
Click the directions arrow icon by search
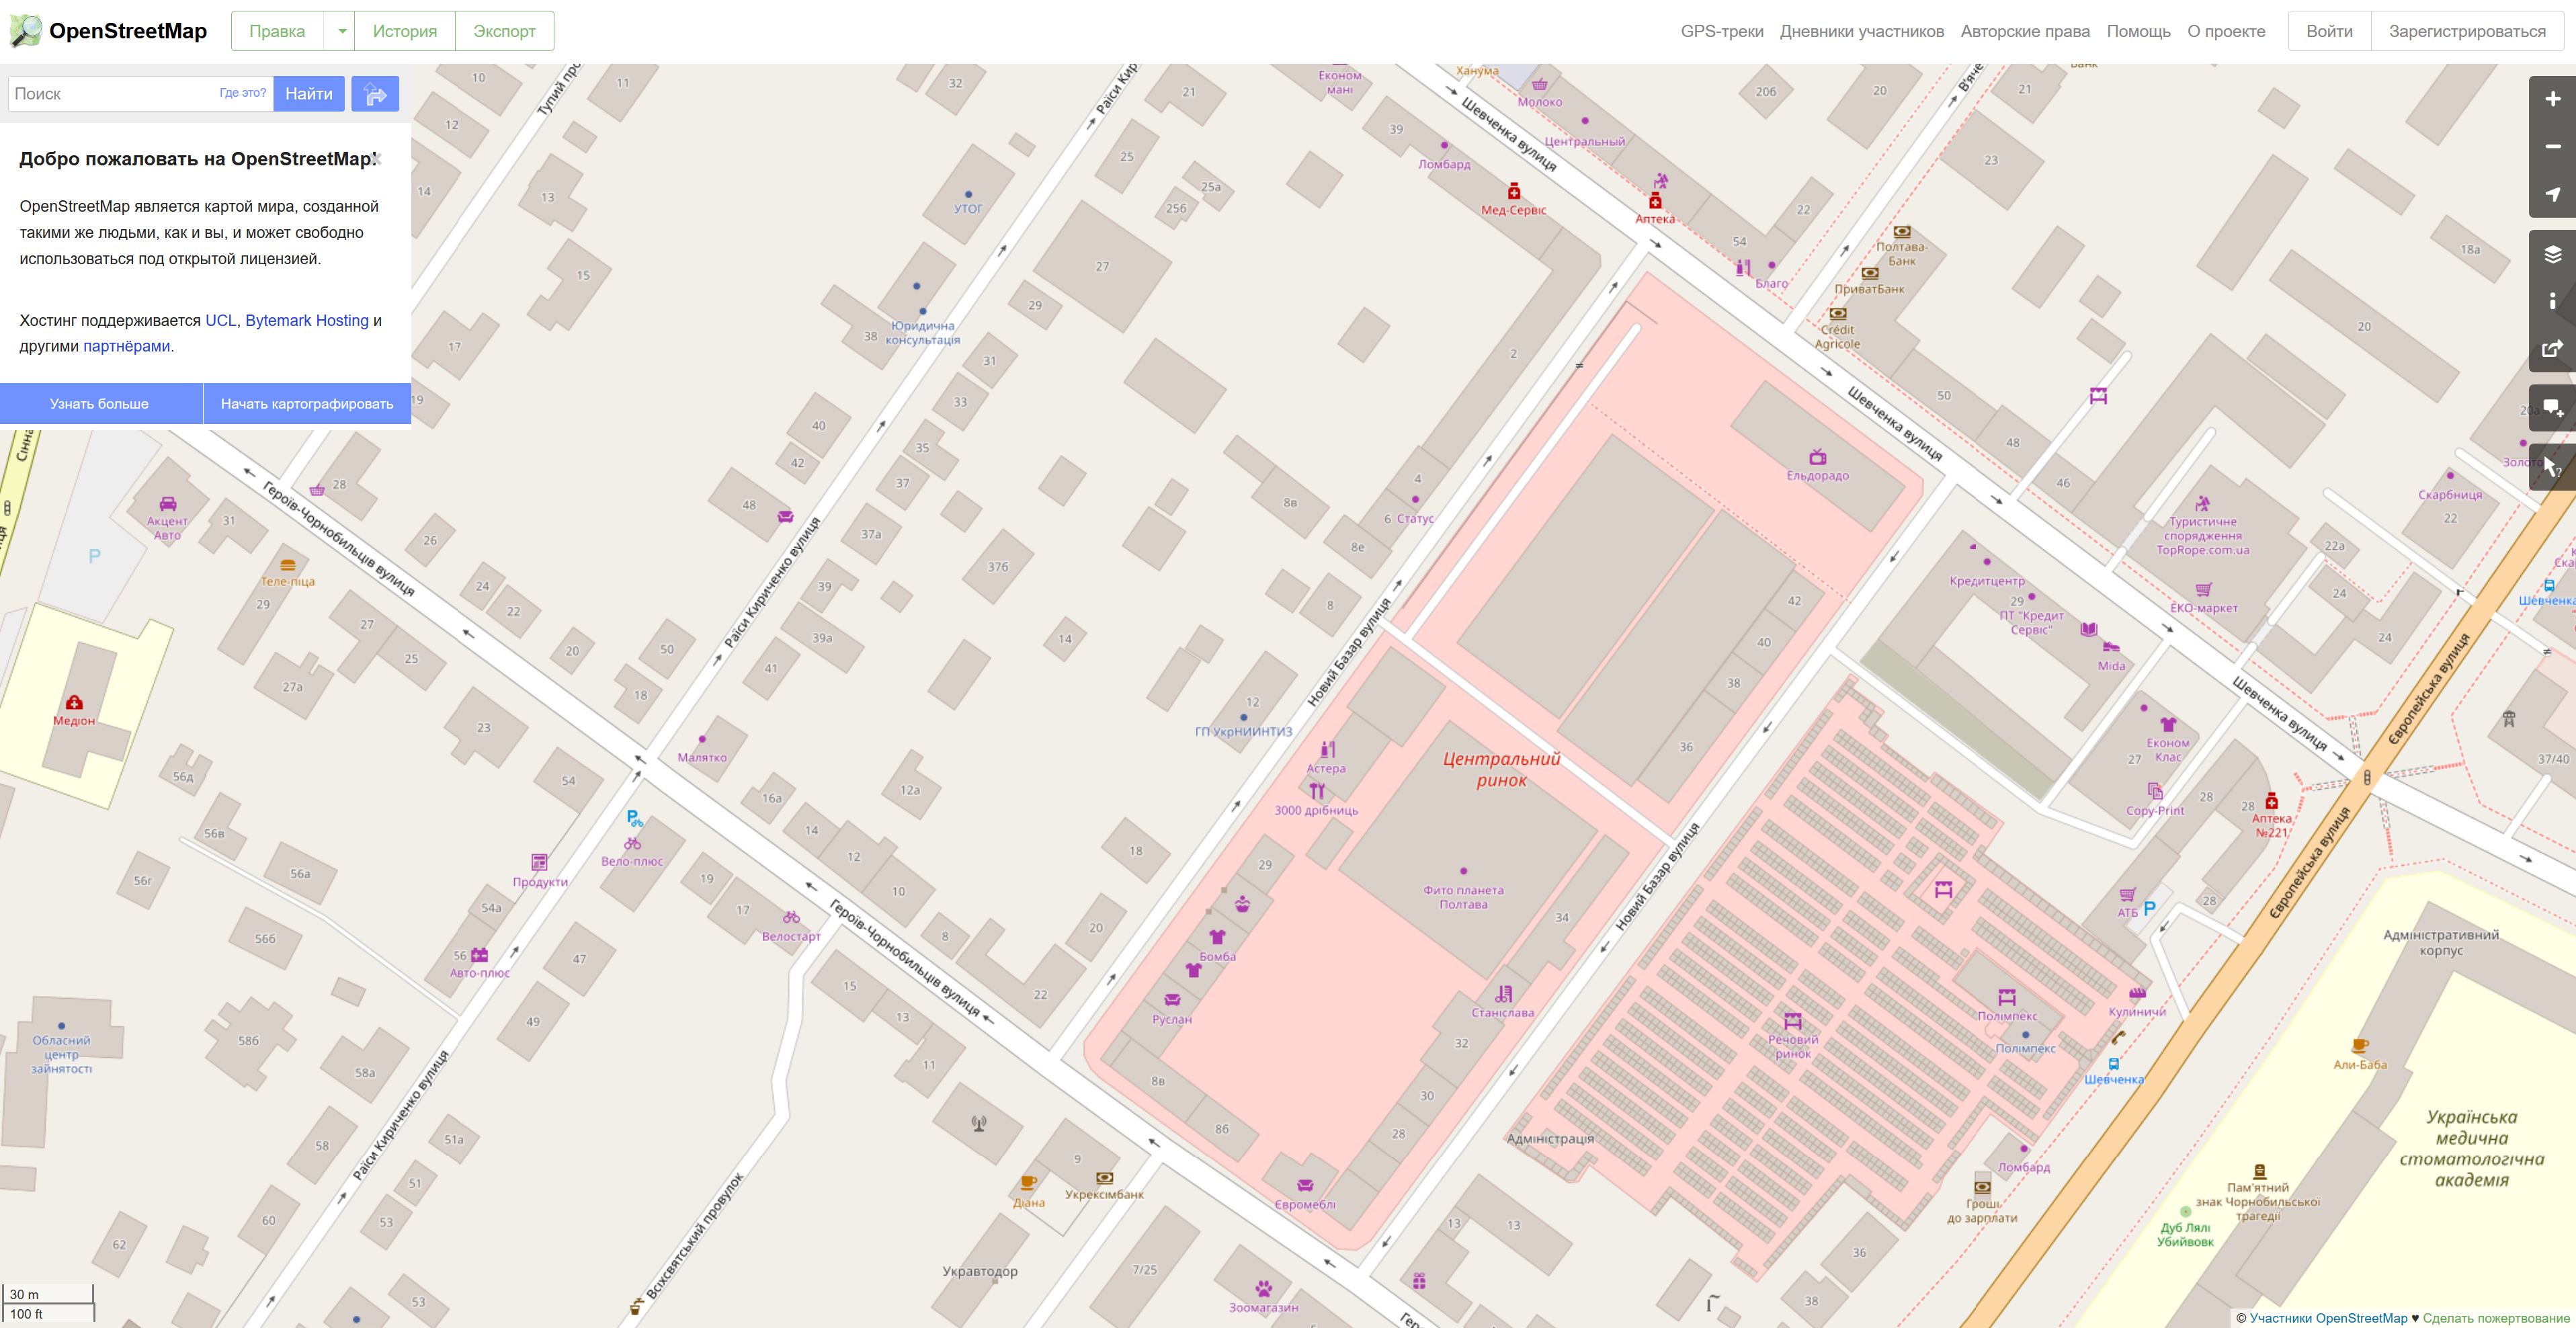tap(376, 94)
